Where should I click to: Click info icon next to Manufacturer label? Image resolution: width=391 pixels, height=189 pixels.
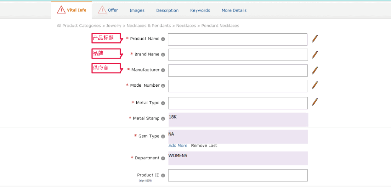point(163,70)
